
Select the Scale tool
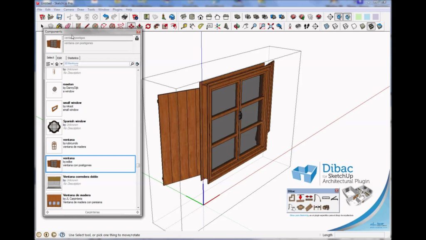(165, 26)
